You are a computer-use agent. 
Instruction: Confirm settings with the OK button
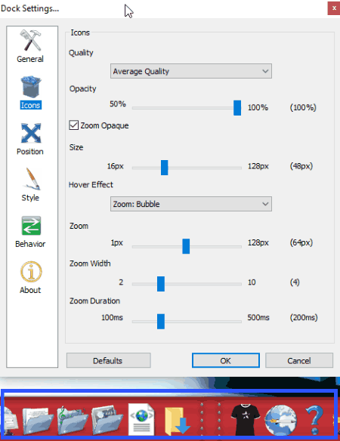226,360
